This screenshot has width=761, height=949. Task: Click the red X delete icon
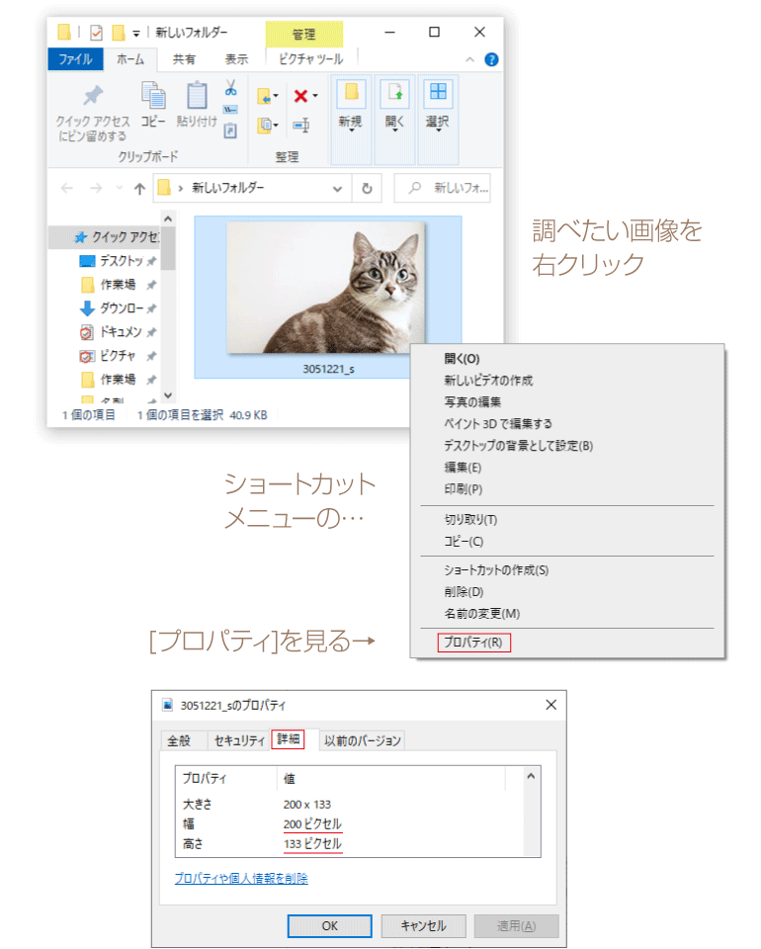302,96
